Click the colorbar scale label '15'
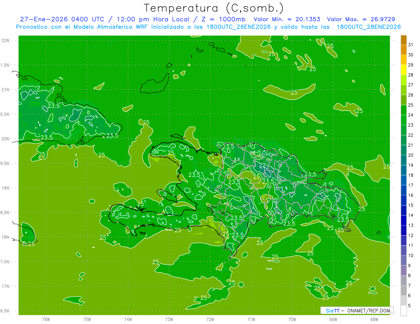 pos(411,206)
